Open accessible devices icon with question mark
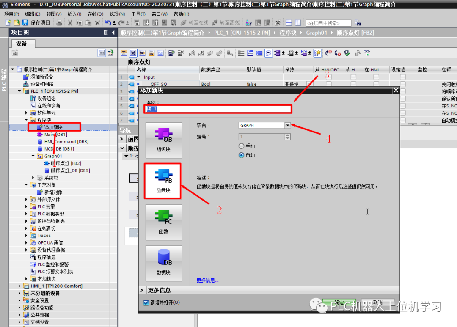The image size is (457, 327). pos(249,23)
